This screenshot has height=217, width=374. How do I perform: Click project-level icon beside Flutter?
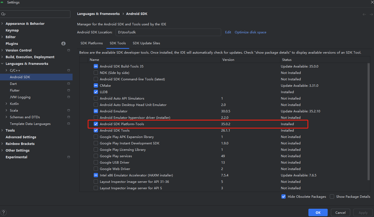coord(69,90)
